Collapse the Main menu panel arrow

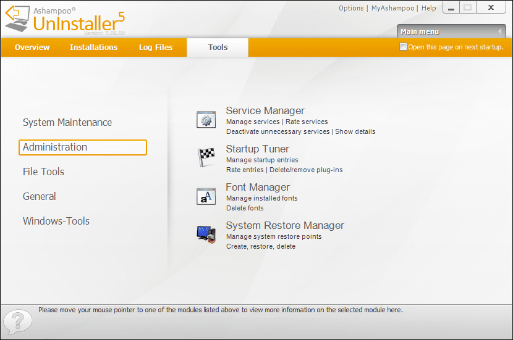coord(499,31)
